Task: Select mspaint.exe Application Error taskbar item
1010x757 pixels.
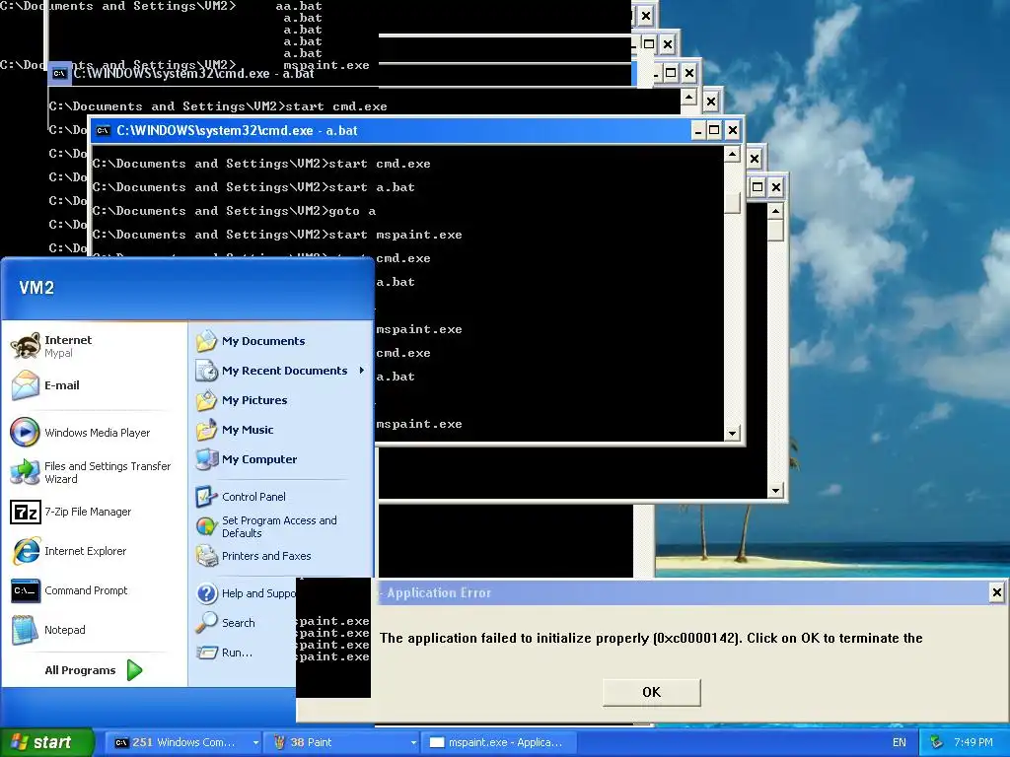Action: click(498, 742)
